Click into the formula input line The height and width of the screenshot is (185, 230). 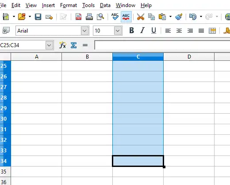tap(162, 45)
